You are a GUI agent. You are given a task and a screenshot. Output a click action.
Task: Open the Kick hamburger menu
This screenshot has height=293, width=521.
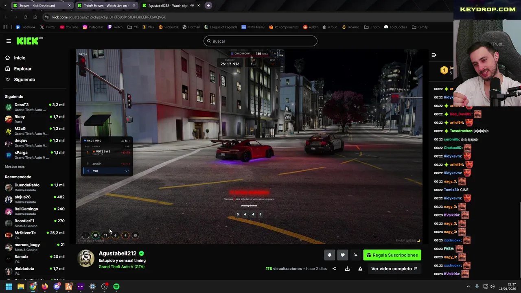[x=9, y=41]
